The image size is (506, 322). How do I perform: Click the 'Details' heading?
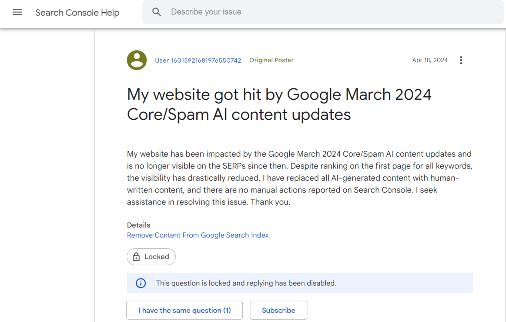[139, 225]
